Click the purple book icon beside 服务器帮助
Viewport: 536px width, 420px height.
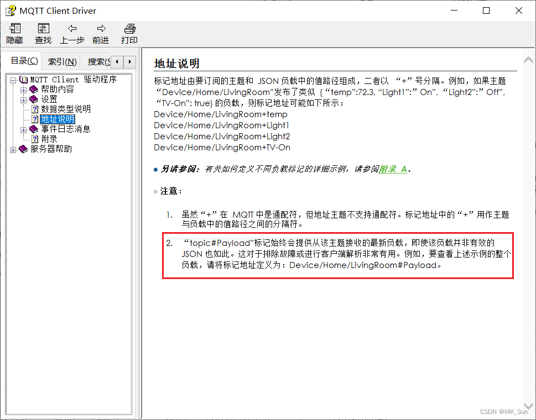pos(23,149)
